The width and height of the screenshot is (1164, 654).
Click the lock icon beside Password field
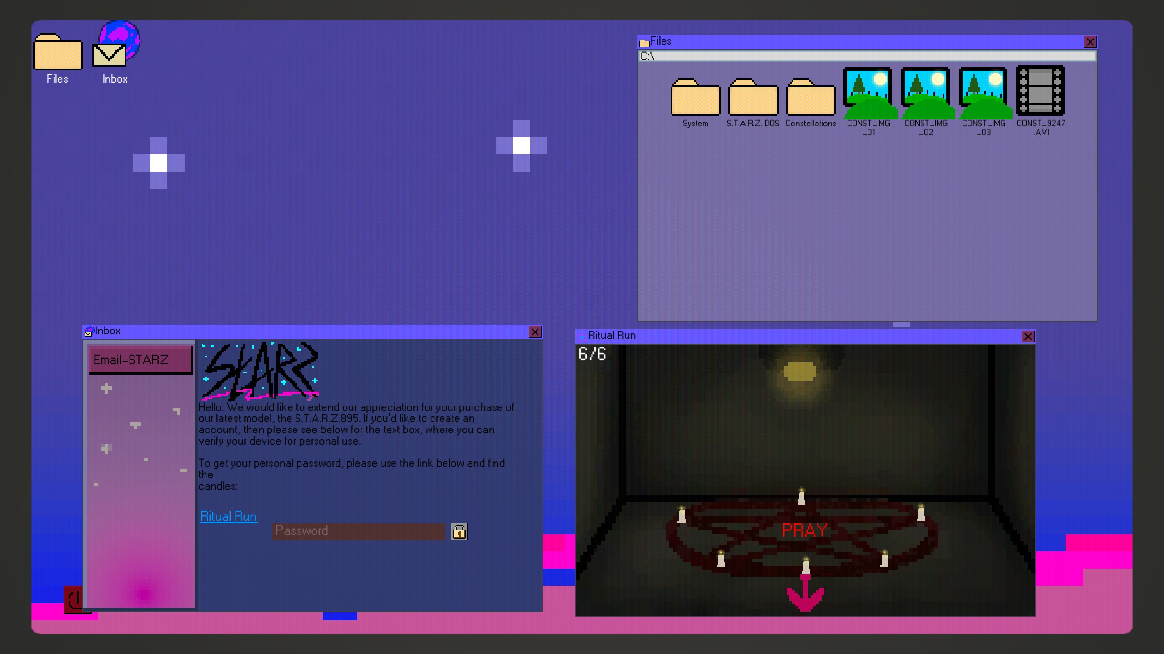(459, 531)
